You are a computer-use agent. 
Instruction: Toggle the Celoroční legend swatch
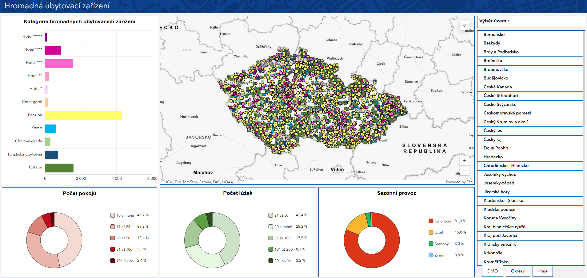[431, 221]
